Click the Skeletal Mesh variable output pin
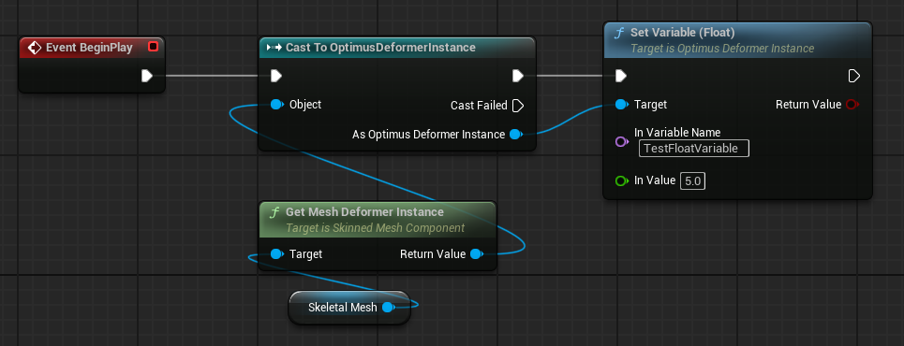The image size is (904, 346). 388,308
